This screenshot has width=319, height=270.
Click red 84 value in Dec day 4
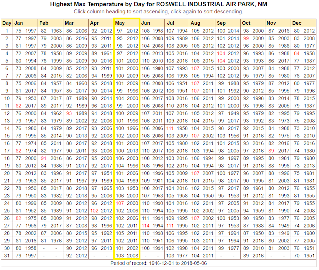(x=297, y=53)
